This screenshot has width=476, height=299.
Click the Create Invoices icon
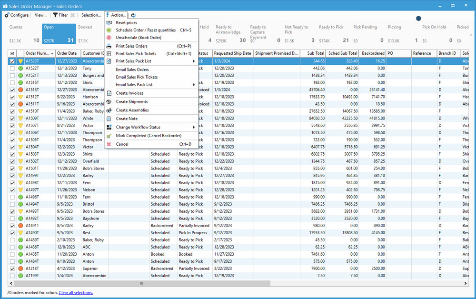109,93
